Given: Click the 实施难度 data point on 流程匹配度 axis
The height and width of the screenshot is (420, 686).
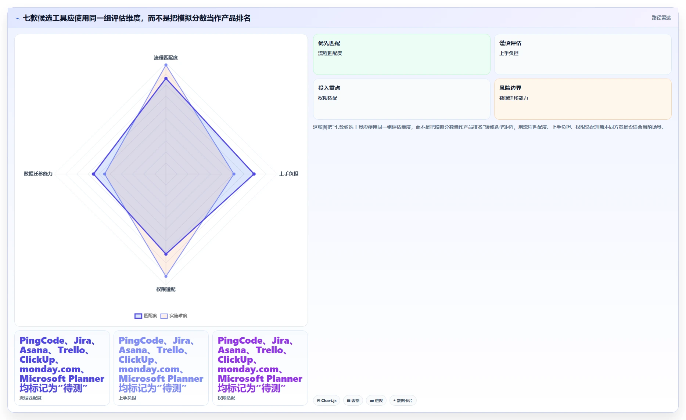Looking at the screenshot, I should coord(166,65).
